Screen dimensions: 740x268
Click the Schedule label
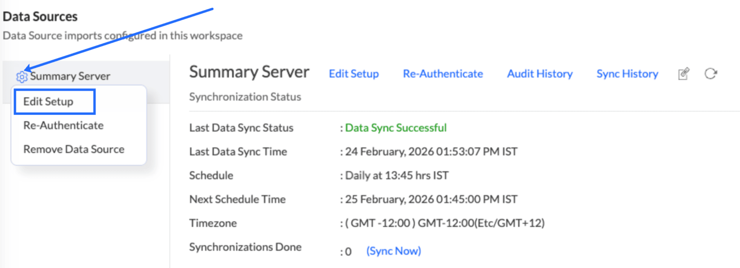(211, 176)
